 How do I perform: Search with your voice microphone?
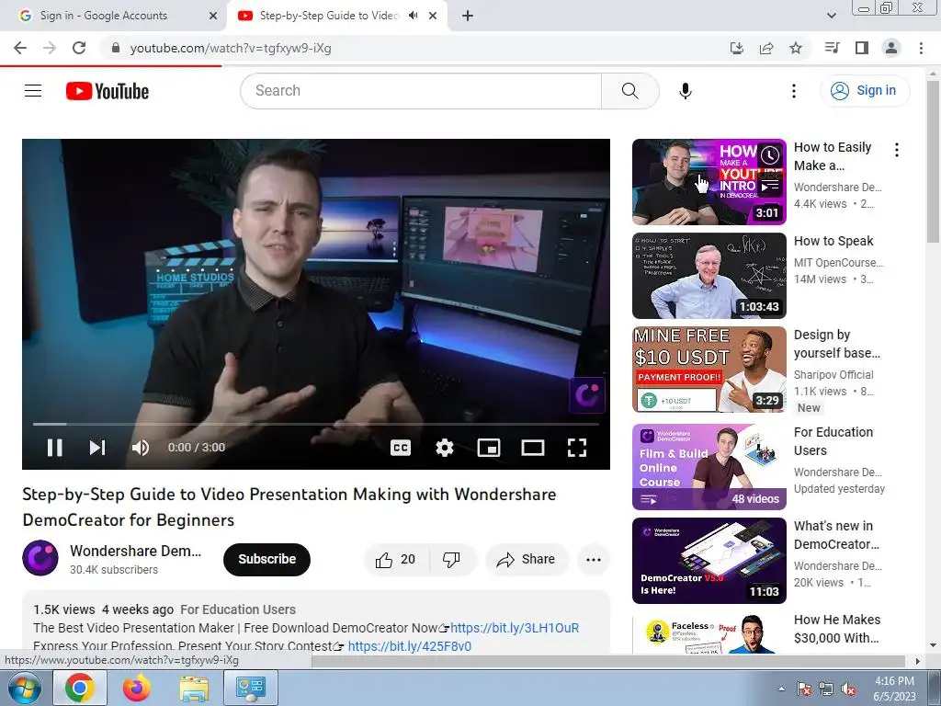pos(685,91)
